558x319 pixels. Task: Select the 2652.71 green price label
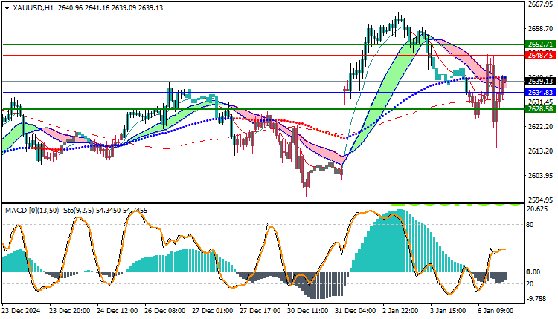[540, 45]
